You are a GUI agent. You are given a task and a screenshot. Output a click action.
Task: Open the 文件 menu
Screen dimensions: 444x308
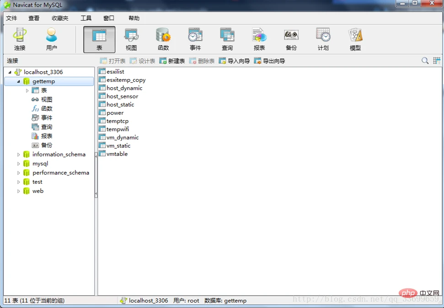coord(11,18)
